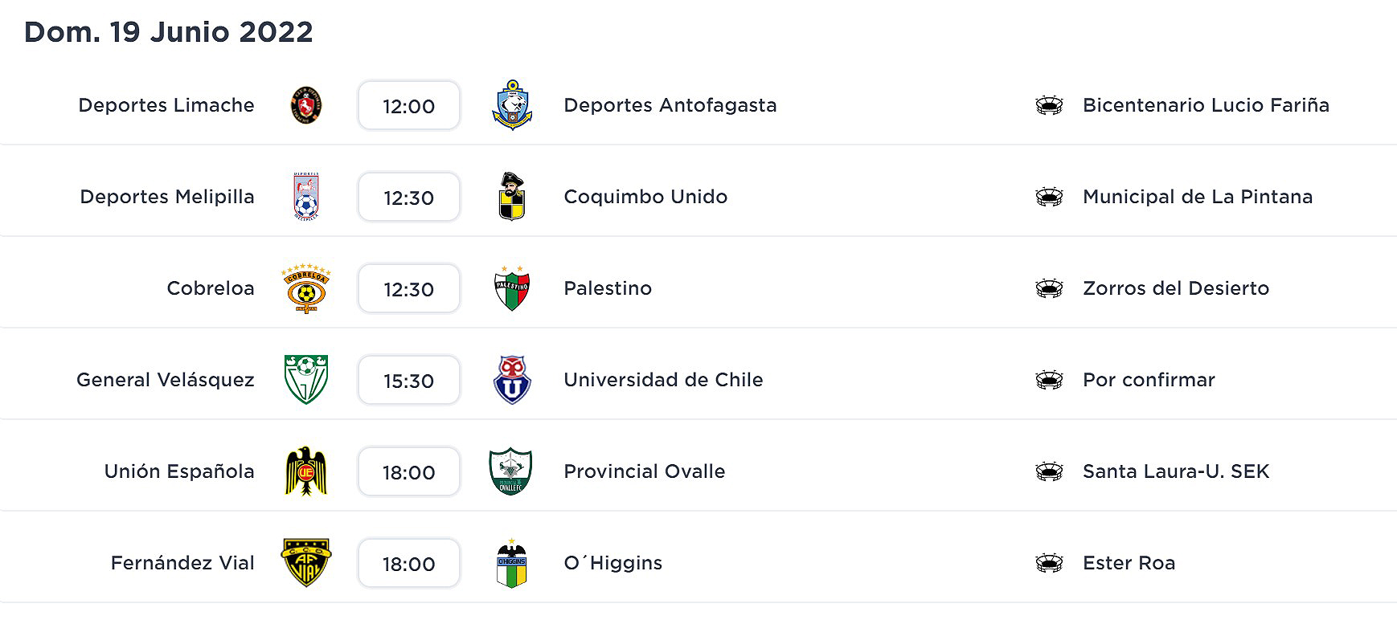The height and width of the screenshot is (624, 1397).
Task: Click the Palestino shield crest
Action: pos(512,288)
